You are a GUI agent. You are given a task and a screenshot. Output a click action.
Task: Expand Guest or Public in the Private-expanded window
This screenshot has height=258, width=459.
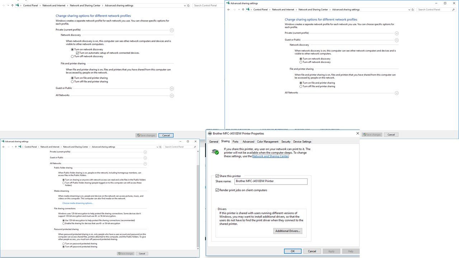(x=172, y=89)
